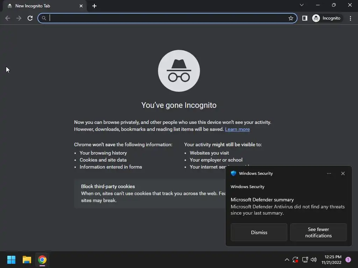Click the browser forward arrow
This screenshot has width=358, height=268.
point(19,18)
